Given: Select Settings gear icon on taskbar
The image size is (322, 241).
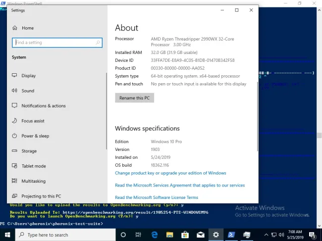Looking at the screenshot, I should click(216, 235).
